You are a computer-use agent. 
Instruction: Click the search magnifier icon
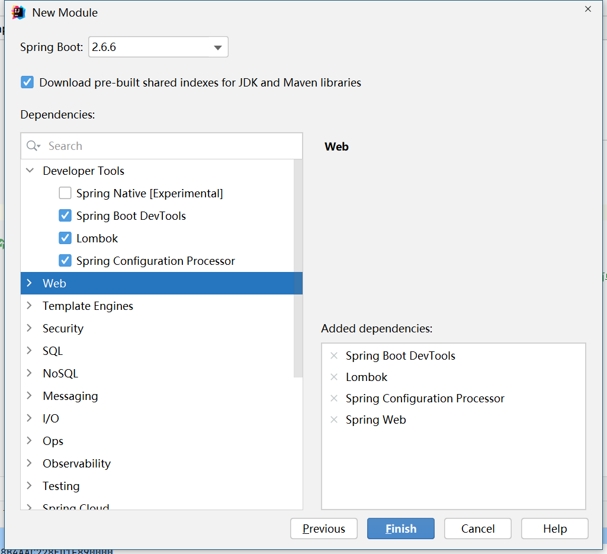pos(33,146)
